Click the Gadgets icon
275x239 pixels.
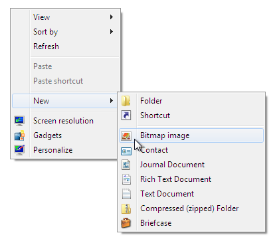[x=19, y=135]
